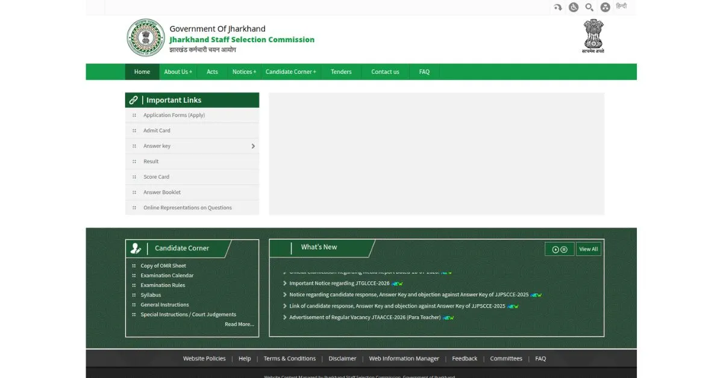The height and width of the screenshot is (378, 723).
Task: Open the sitemap icon in top bar
Action: [605, 7]
